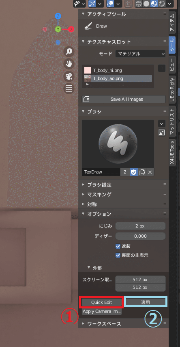Viewport: 180px width, 347px height.
Task: Click the Quick Edit button
Action: point(102,302)
